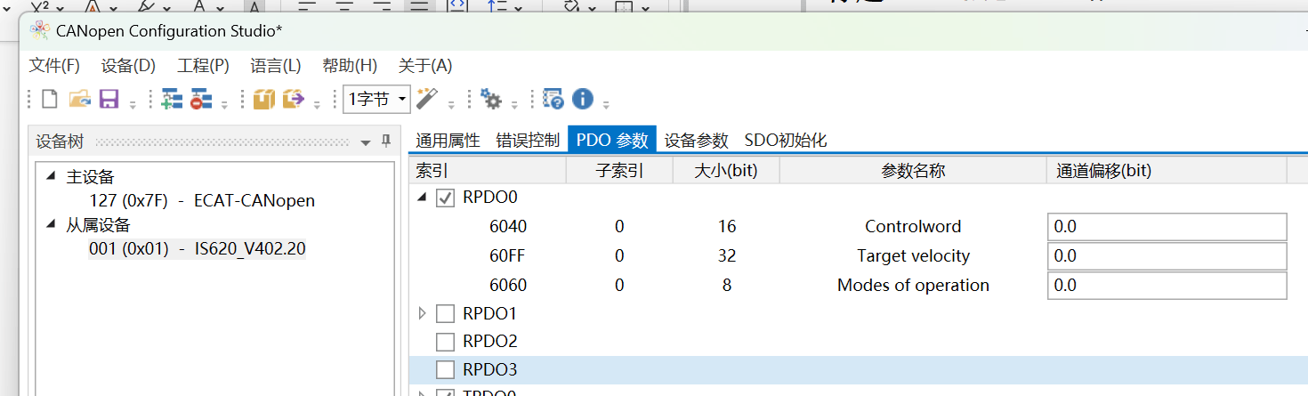The width and height of the screenshot is (1308, 396).
Task: Click the channel offset field for Controlword
Action: point(1167,227)
